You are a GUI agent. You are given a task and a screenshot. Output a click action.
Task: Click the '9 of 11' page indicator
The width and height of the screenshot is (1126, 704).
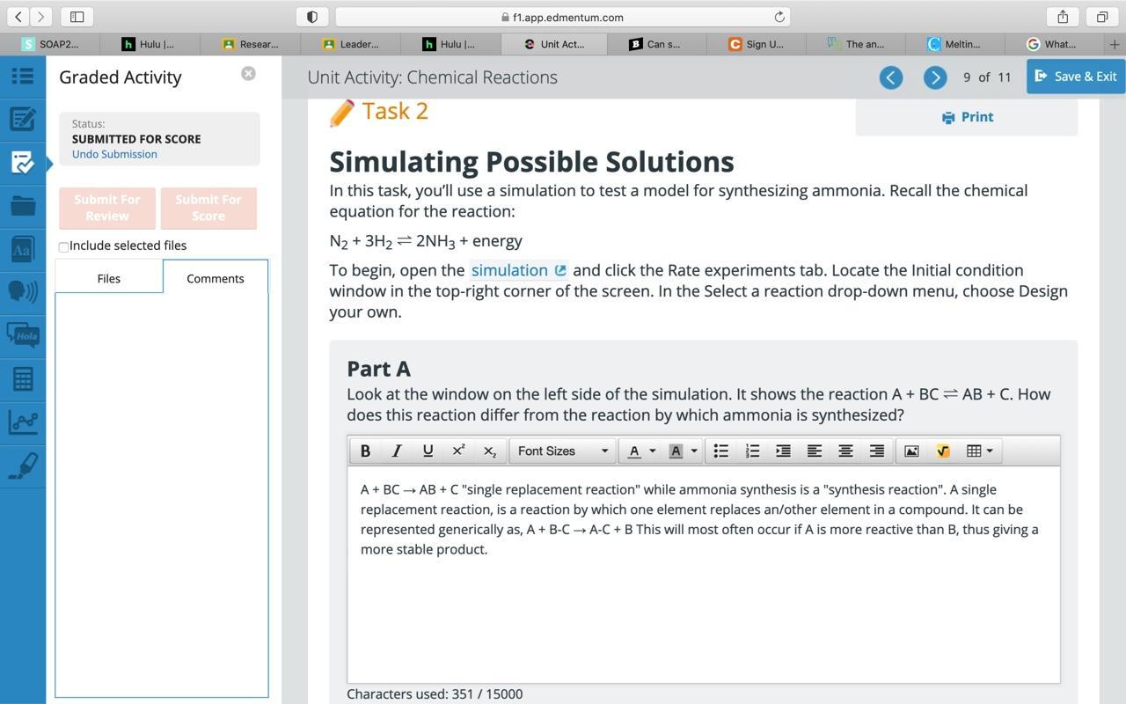tap(987, 77)
